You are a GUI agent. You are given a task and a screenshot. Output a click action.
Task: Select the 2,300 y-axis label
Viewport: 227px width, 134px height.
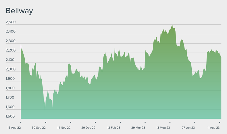click(11, 41)
